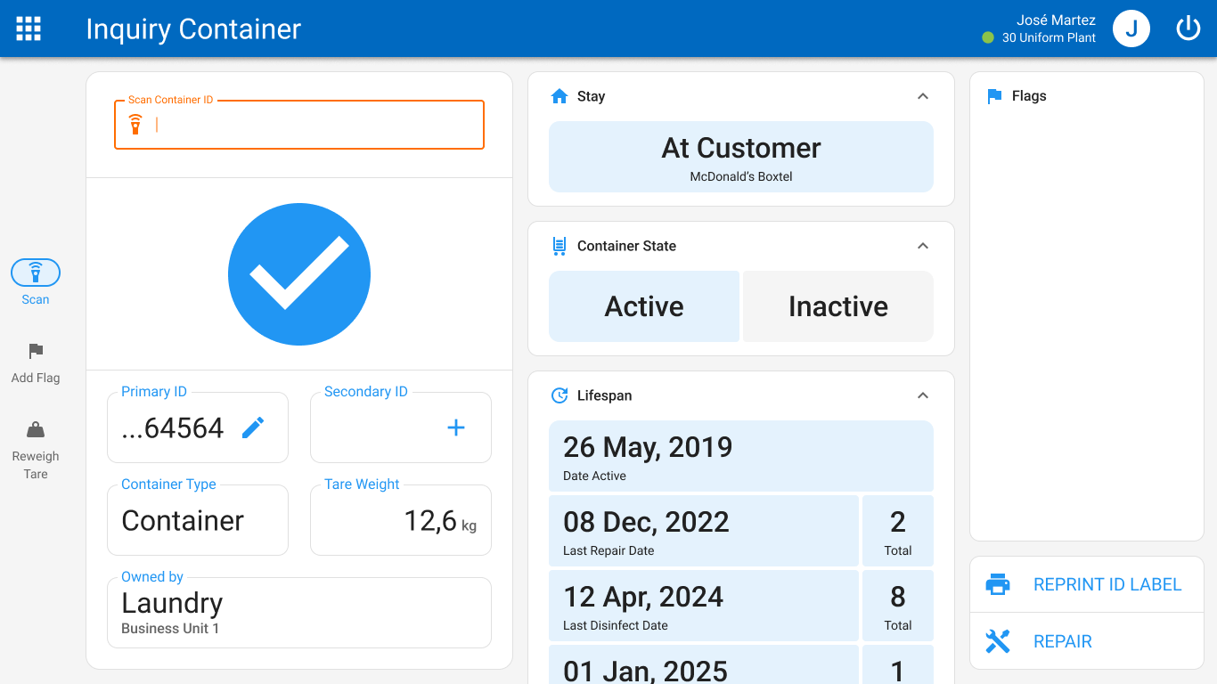Select the At Customer stay card
1217x684 pixels.
point(741,157)
